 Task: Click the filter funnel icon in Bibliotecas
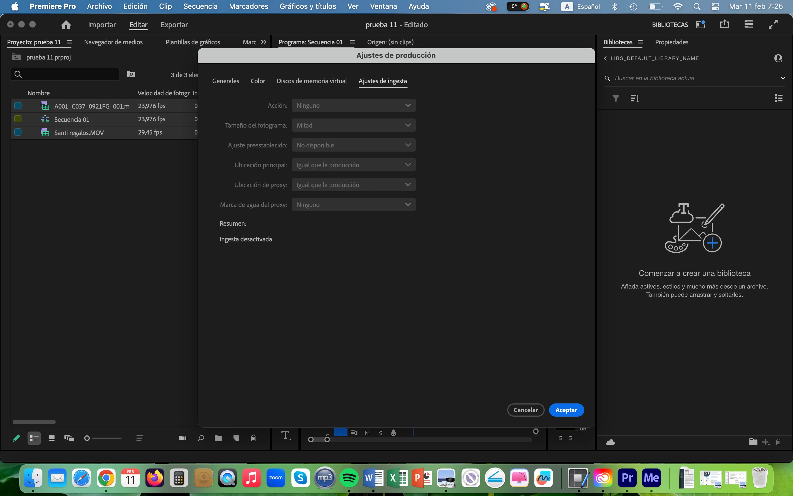616,98
